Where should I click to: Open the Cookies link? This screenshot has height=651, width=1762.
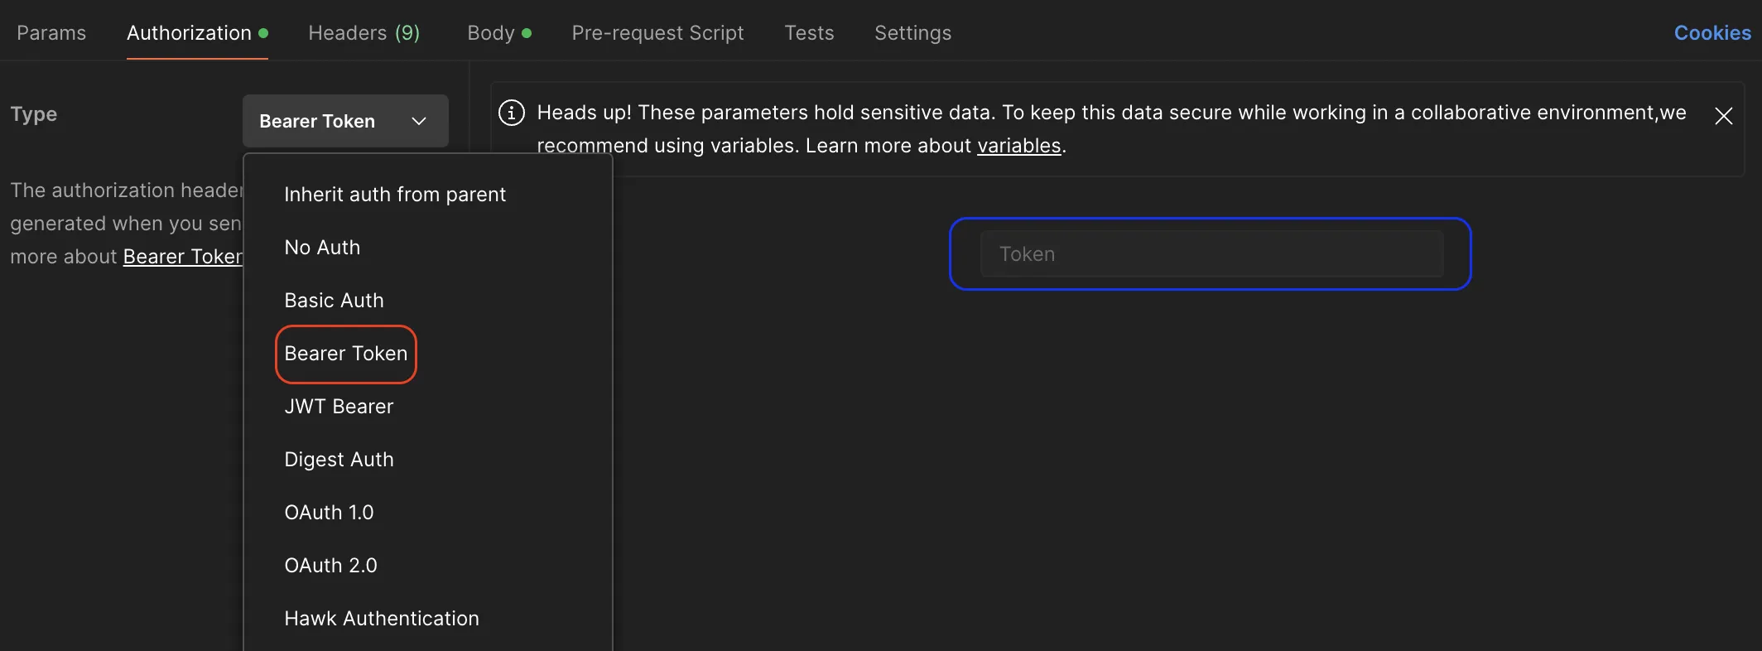coord(1711,33)
